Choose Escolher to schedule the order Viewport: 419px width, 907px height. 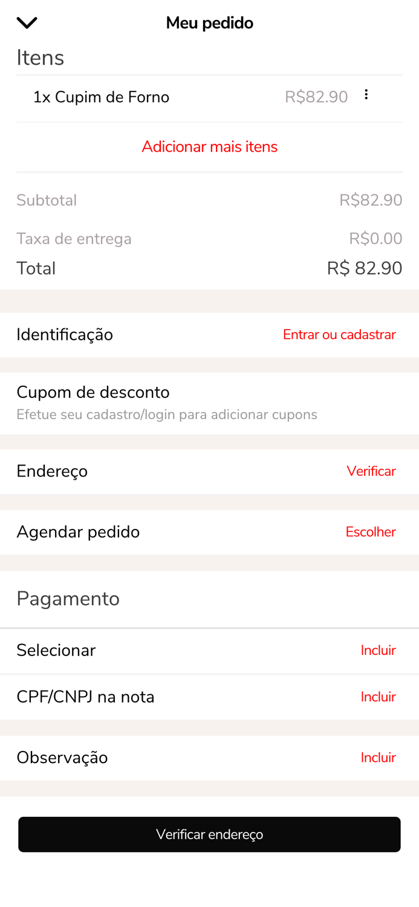tap(371, 532)
